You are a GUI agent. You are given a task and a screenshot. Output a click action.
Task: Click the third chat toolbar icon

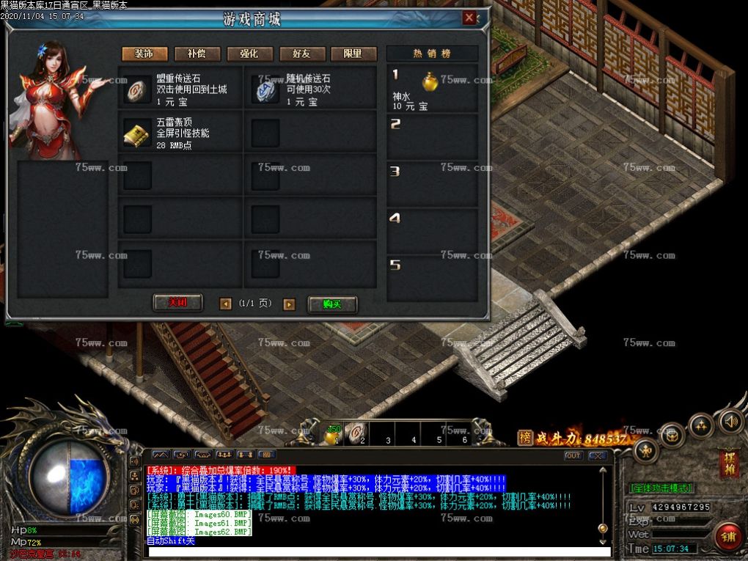(x=203, y=455)
